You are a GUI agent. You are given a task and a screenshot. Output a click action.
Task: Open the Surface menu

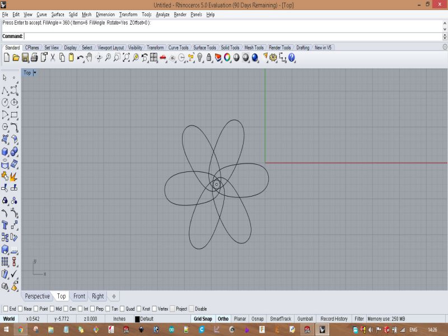pyautogui.click(x=58, y=15)
